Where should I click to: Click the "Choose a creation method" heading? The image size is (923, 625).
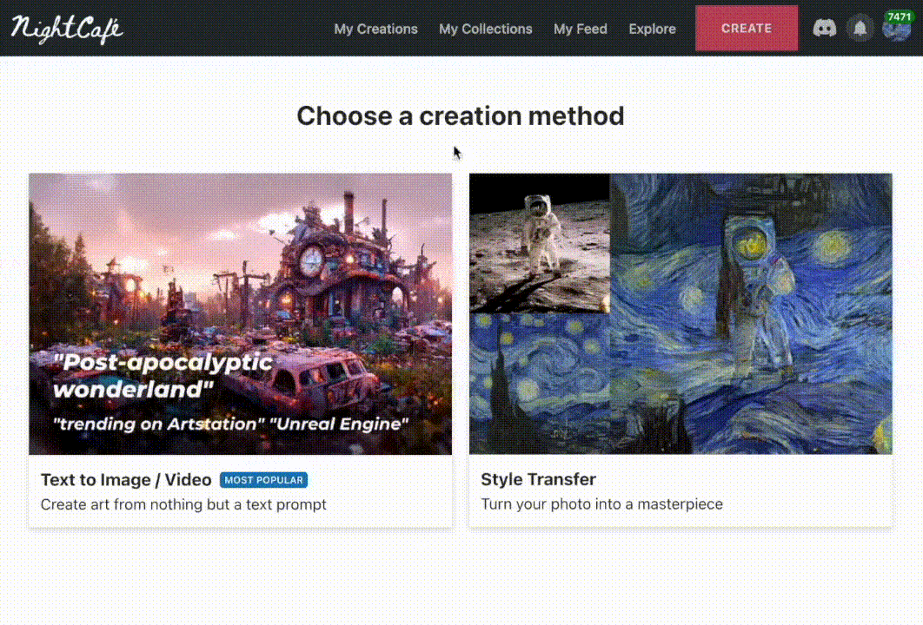click(461, 115)
